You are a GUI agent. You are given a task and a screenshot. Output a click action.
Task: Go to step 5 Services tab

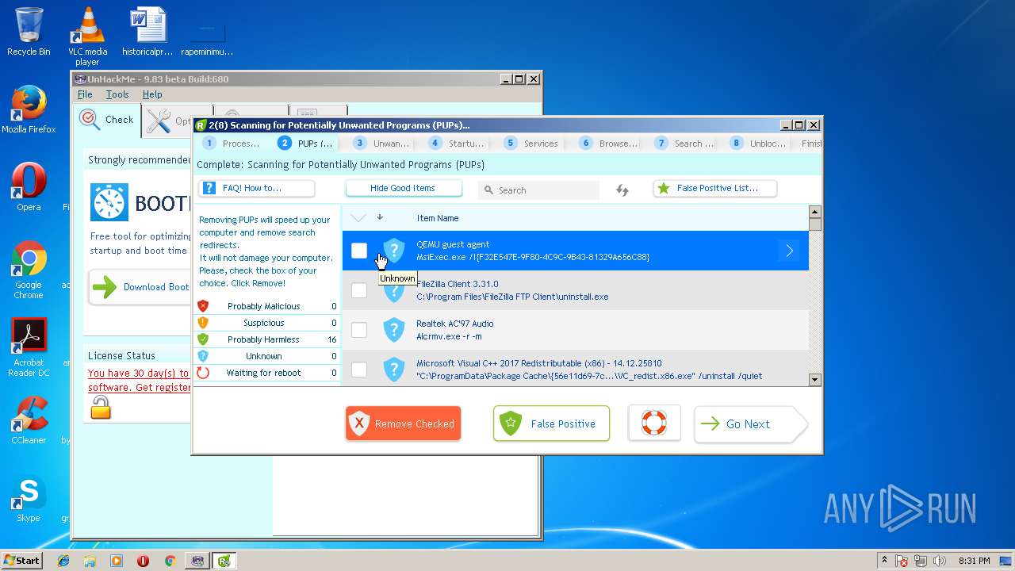[532, 144]
